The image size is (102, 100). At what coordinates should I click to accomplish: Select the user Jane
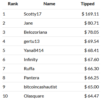(28, 23)
